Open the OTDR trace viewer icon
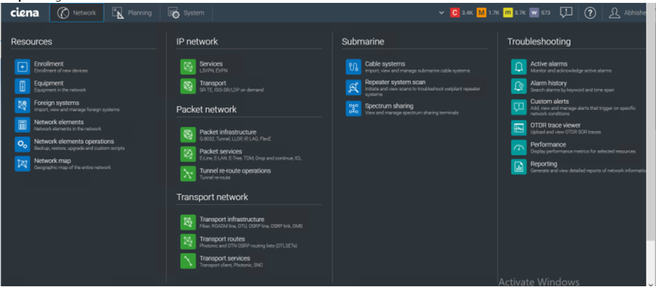 (x=518, y=128)
